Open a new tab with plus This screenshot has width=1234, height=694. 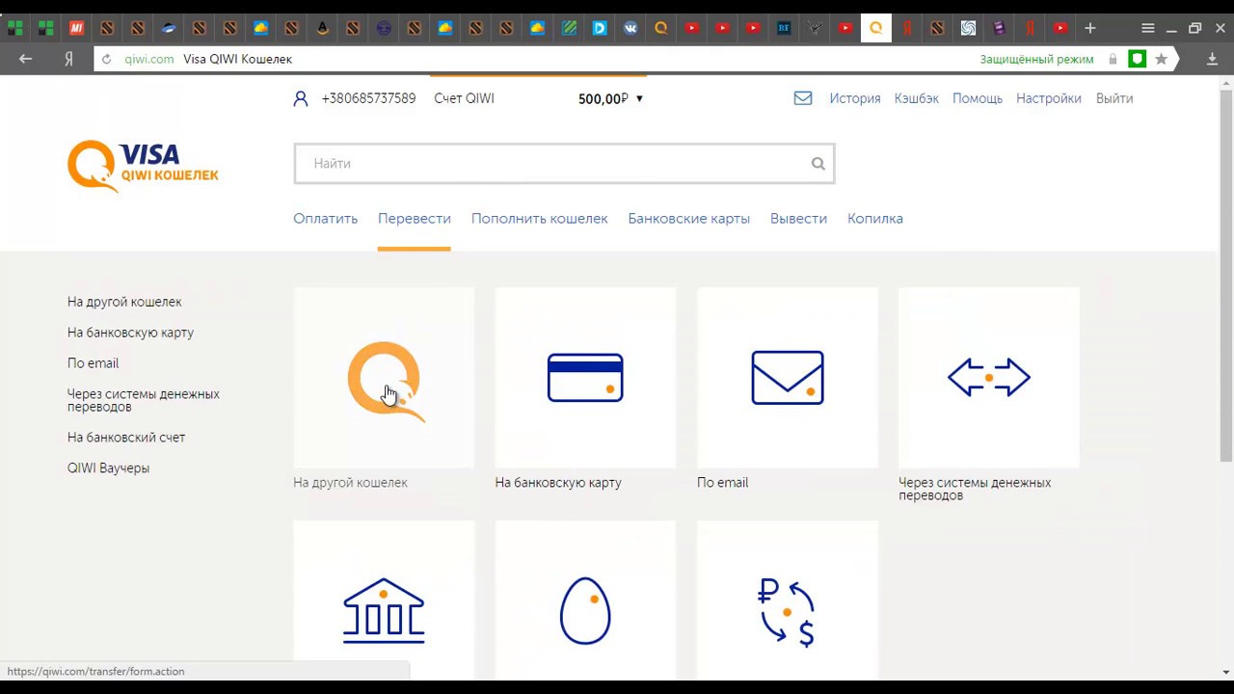click(x=1090, y=28)
